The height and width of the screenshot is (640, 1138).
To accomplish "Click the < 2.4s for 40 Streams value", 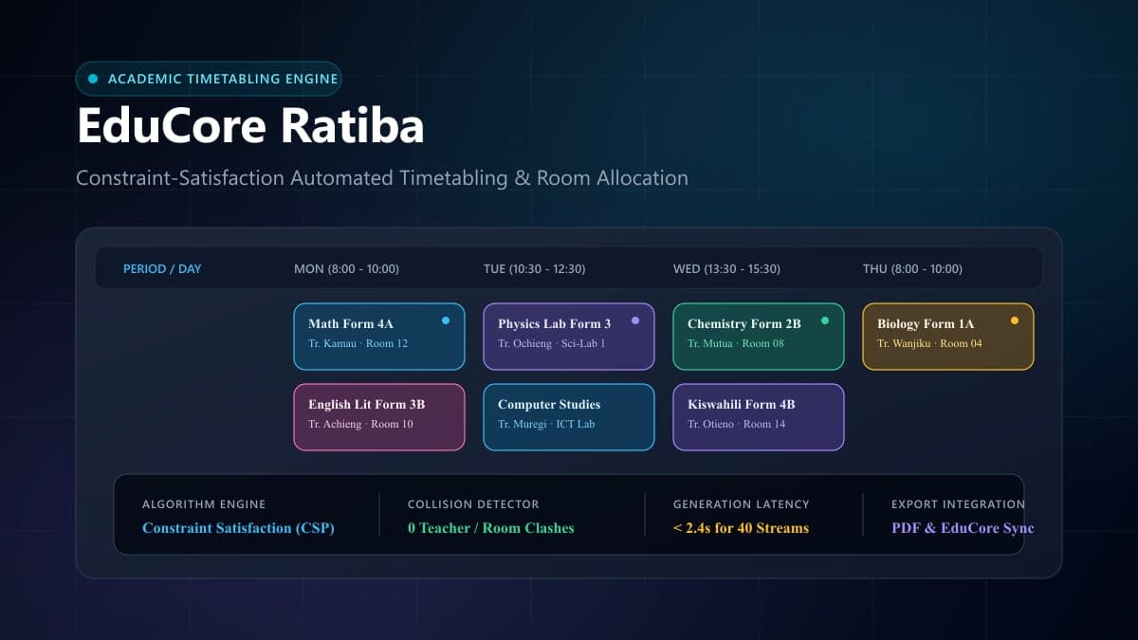I will [741, 528].
